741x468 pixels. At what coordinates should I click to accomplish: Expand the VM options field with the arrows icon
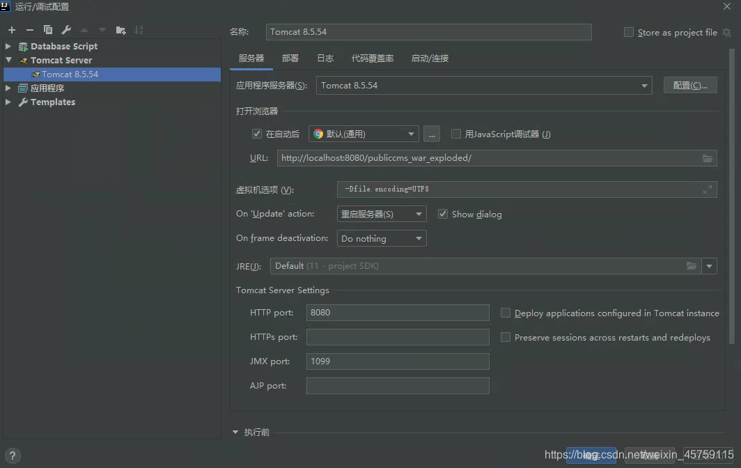(708, 189)
